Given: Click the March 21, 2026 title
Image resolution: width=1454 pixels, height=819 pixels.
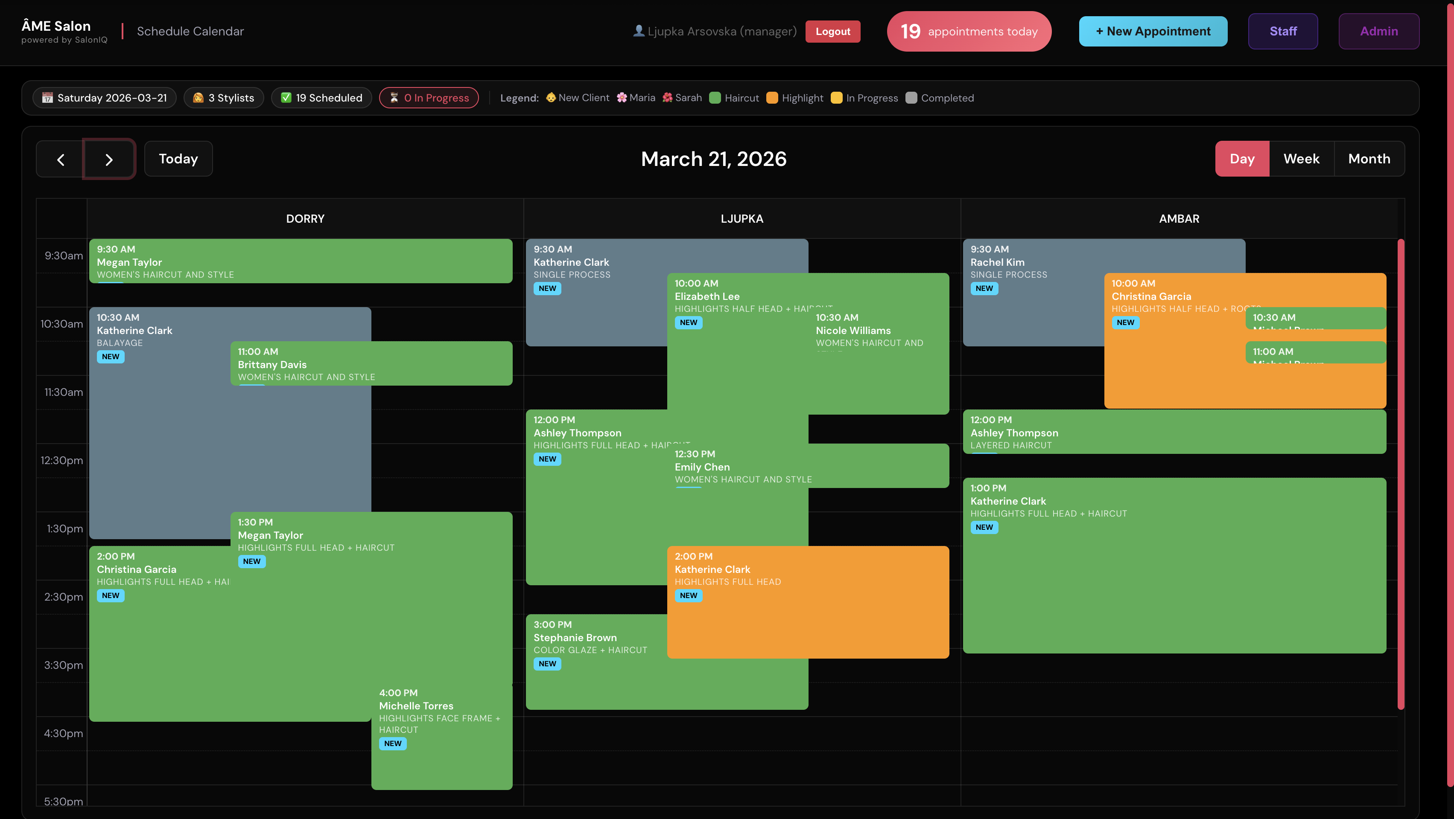Looking at the screenshot, I should [713, 159].
